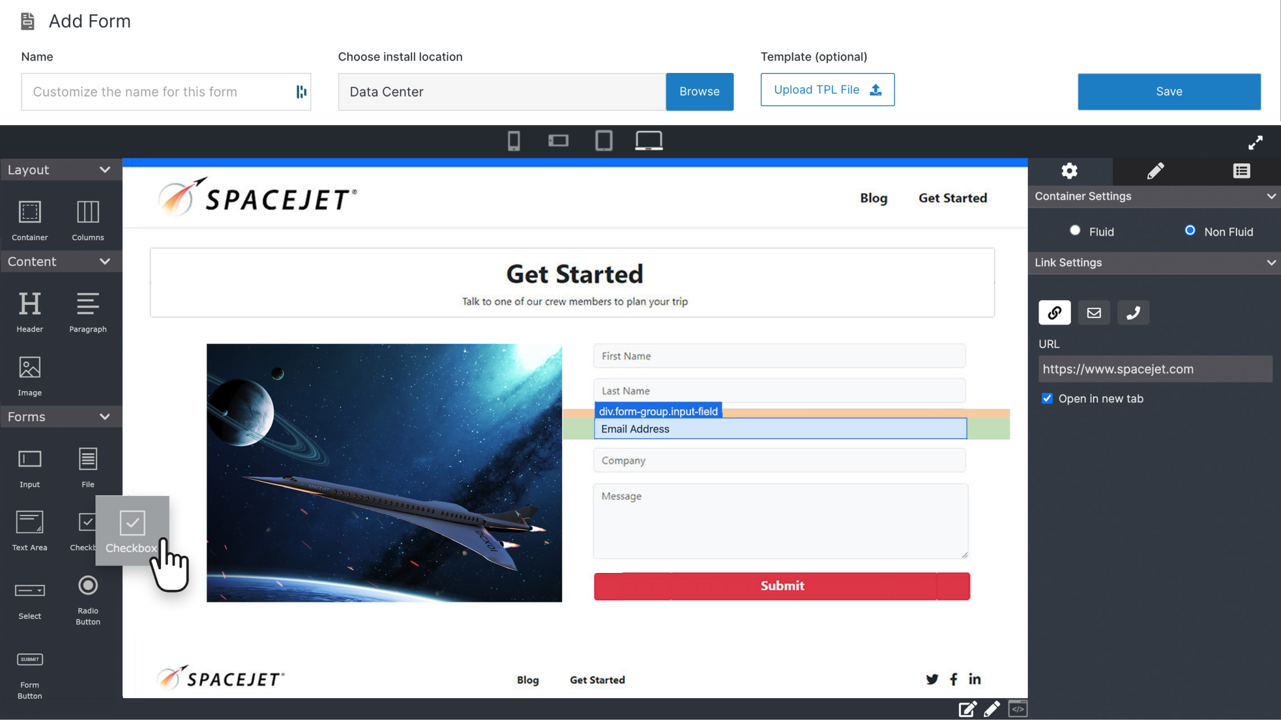Choose the email link type icon
This screenshot has height=720, width=1281.
(1094, 313)
